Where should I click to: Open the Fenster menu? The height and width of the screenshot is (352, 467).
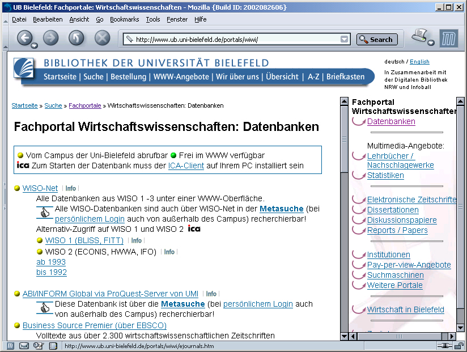click(177, 19)
